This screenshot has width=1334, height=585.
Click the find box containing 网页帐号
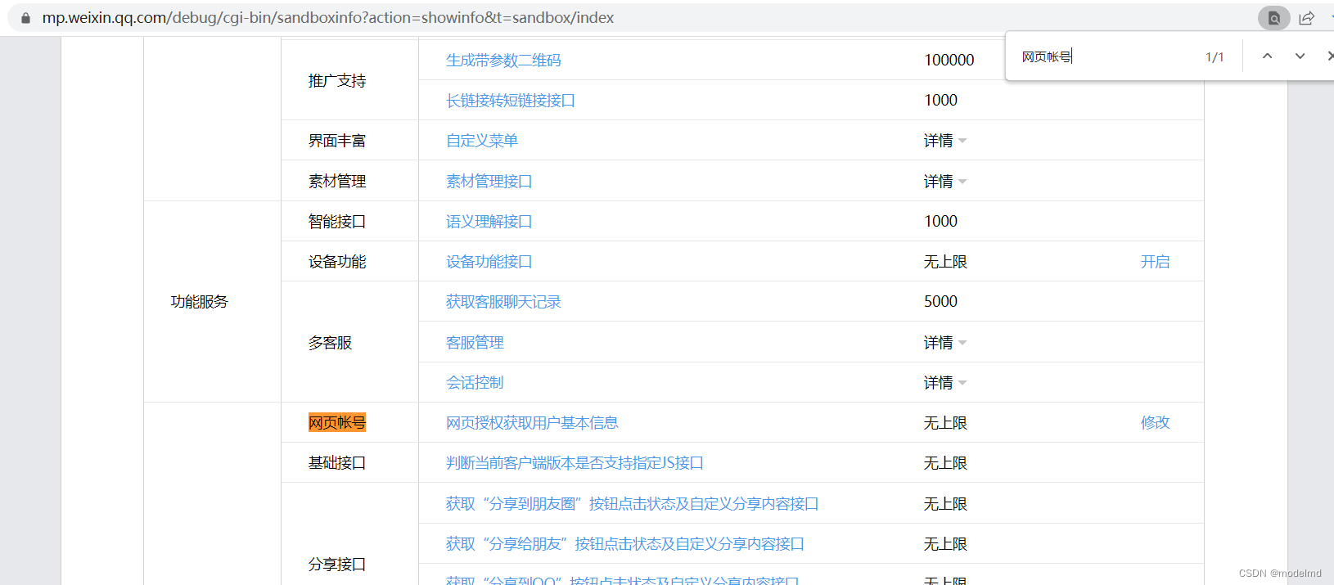pos(1105,56)
